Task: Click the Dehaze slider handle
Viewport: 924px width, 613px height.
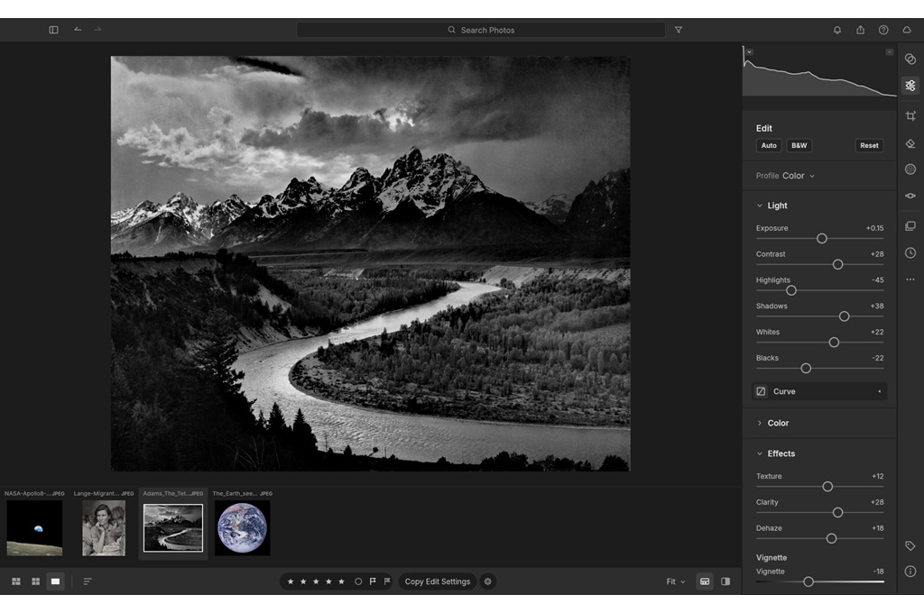Action: click(831, 538)
